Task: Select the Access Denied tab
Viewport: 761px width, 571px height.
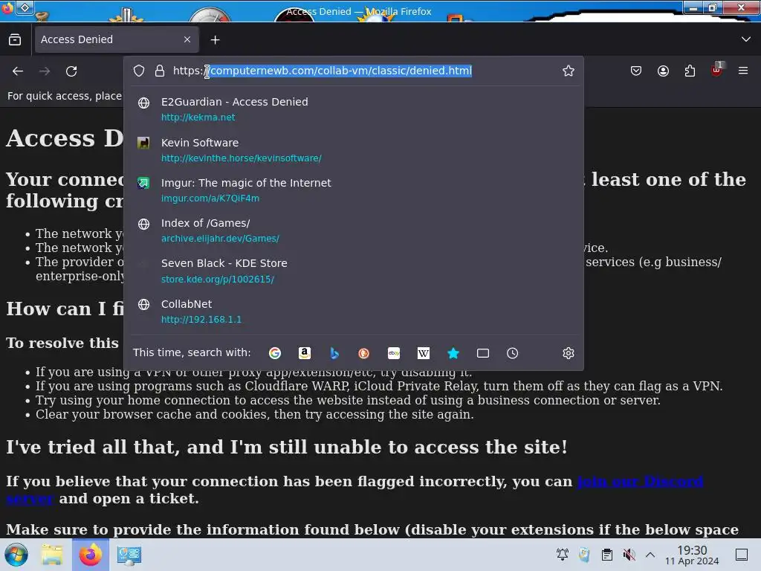Action: (x=115, y=39)
